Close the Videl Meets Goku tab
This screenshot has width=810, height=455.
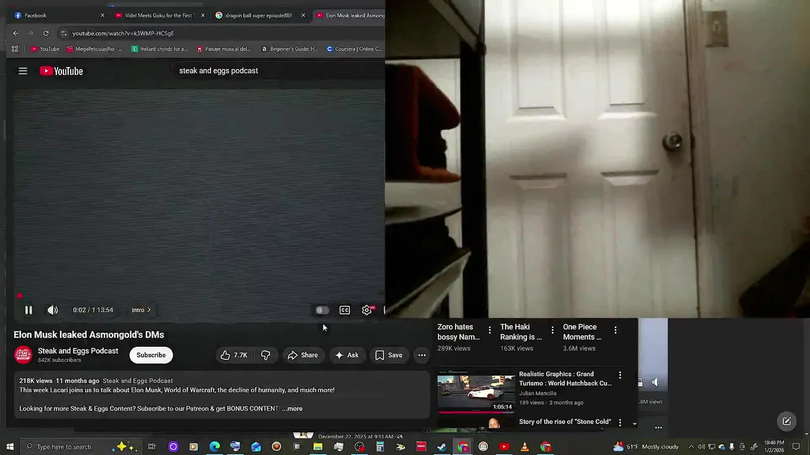203,15
